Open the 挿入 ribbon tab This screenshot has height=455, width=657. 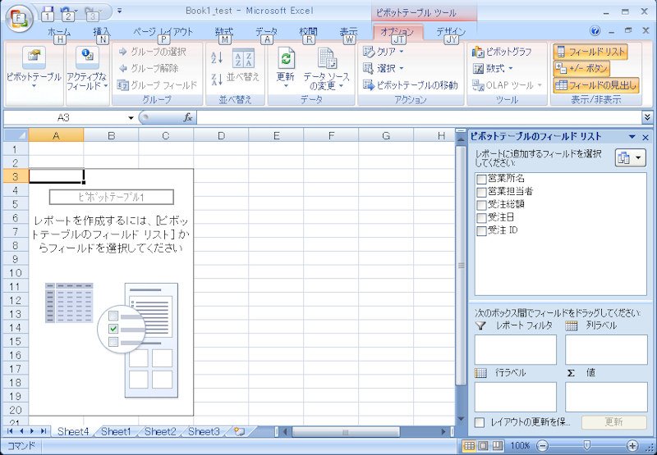[x=102, y=32]
